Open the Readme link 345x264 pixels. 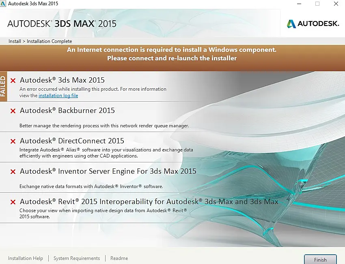coord(119,258)
